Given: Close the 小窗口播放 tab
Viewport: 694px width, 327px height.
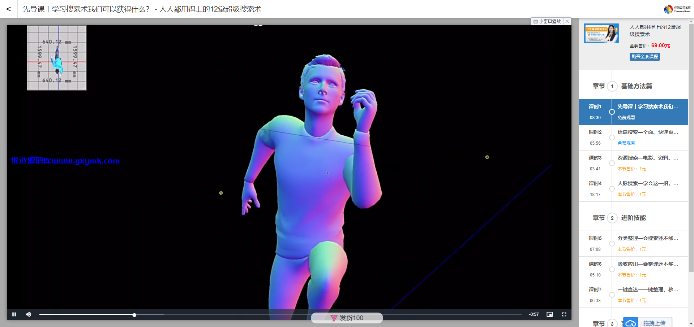Looking at the screenshot, I should pos(567,21).
